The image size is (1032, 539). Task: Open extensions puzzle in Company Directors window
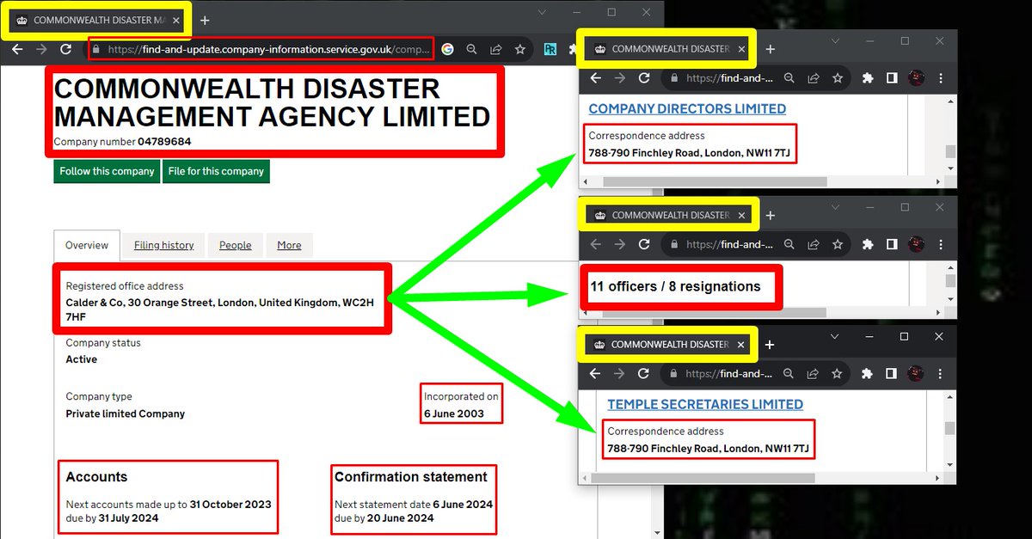click(868, 78)
